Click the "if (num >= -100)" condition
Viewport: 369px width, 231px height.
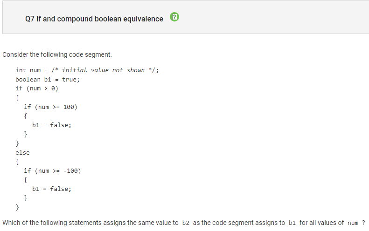[x=52, y=170]
